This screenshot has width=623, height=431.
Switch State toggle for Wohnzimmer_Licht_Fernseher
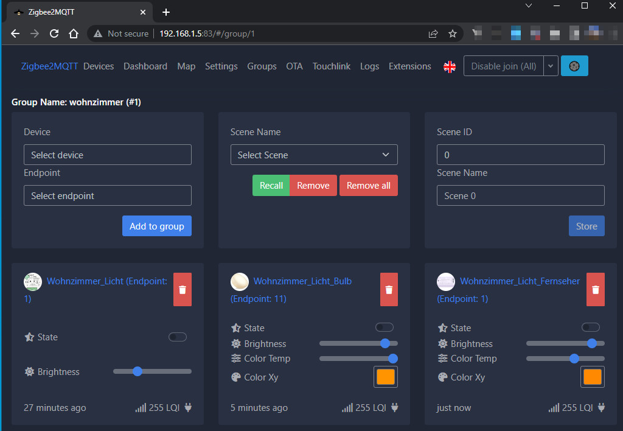coord(591,328)
